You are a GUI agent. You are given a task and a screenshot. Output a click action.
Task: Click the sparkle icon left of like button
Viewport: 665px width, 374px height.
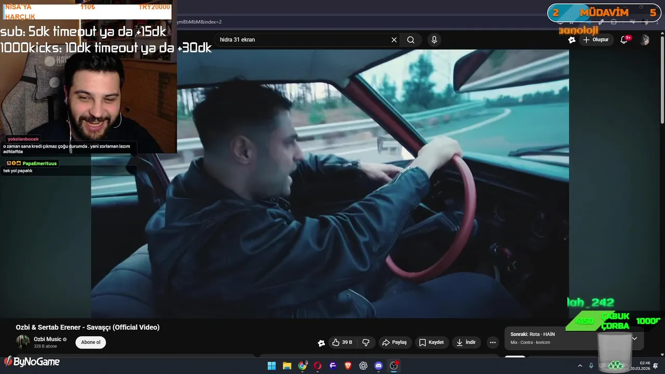pyautogui.click(x=321, y=343)
